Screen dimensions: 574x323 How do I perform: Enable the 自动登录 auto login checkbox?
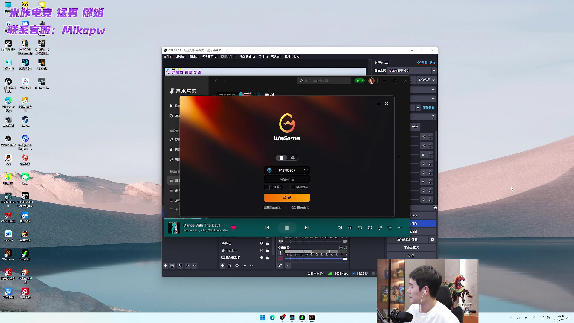[292, 187]
